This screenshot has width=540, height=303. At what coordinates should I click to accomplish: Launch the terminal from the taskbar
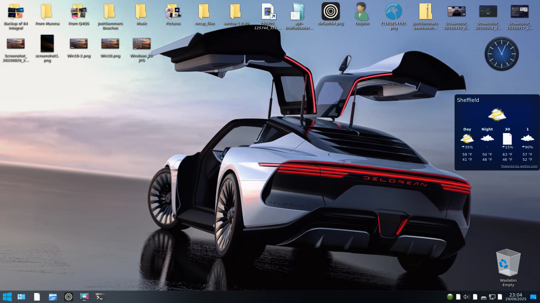100,297
